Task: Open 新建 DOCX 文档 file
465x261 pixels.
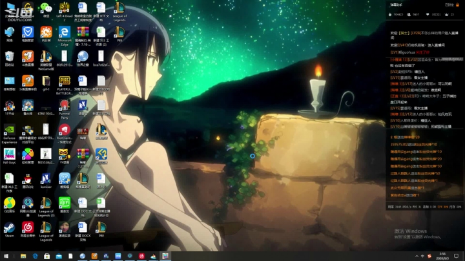Action: point(83,232)
